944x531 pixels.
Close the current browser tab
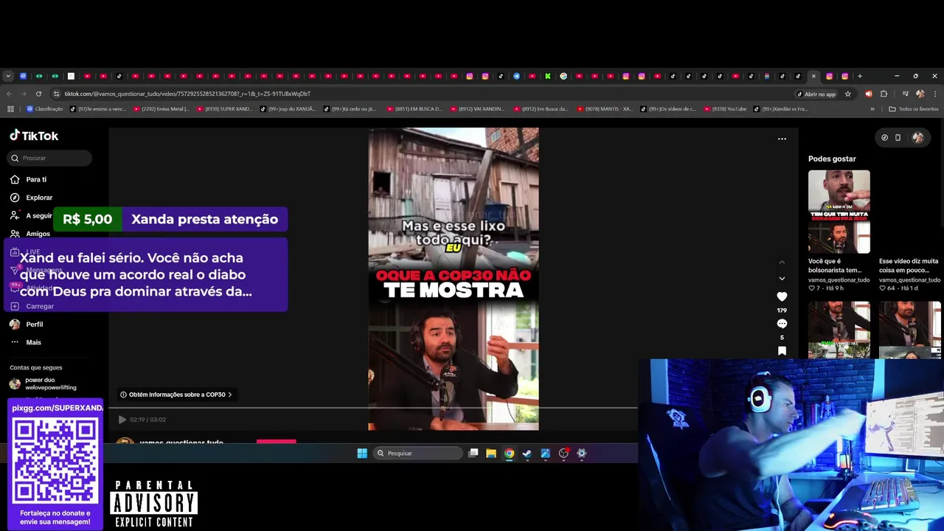(813, 76)
